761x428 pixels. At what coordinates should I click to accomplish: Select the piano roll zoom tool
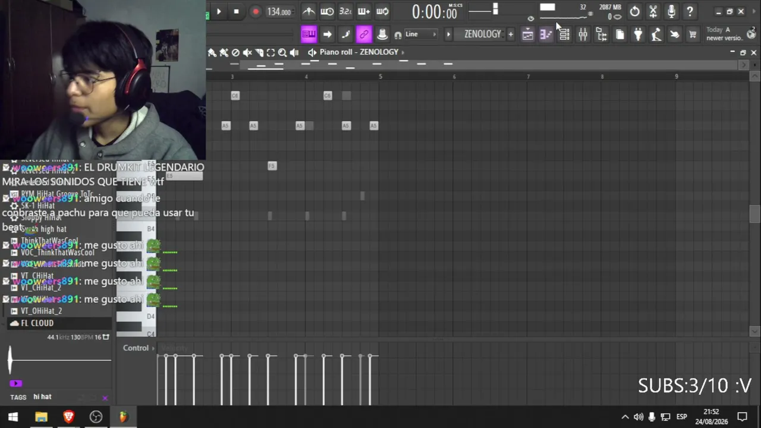(x=282, y=52)
